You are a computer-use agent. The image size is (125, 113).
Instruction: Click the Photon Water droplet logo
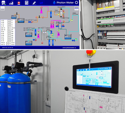[x=54, y=3]
